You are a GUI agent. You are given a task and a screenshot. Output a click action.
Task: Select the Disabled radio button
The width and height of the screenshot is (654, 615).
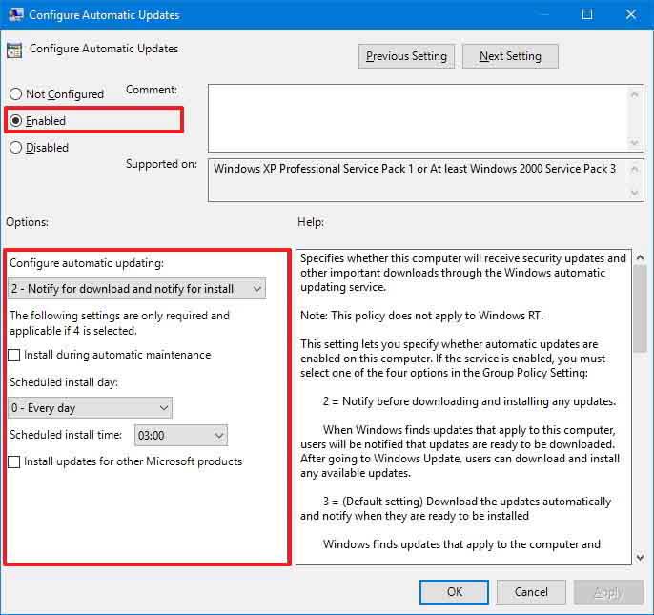15,148
